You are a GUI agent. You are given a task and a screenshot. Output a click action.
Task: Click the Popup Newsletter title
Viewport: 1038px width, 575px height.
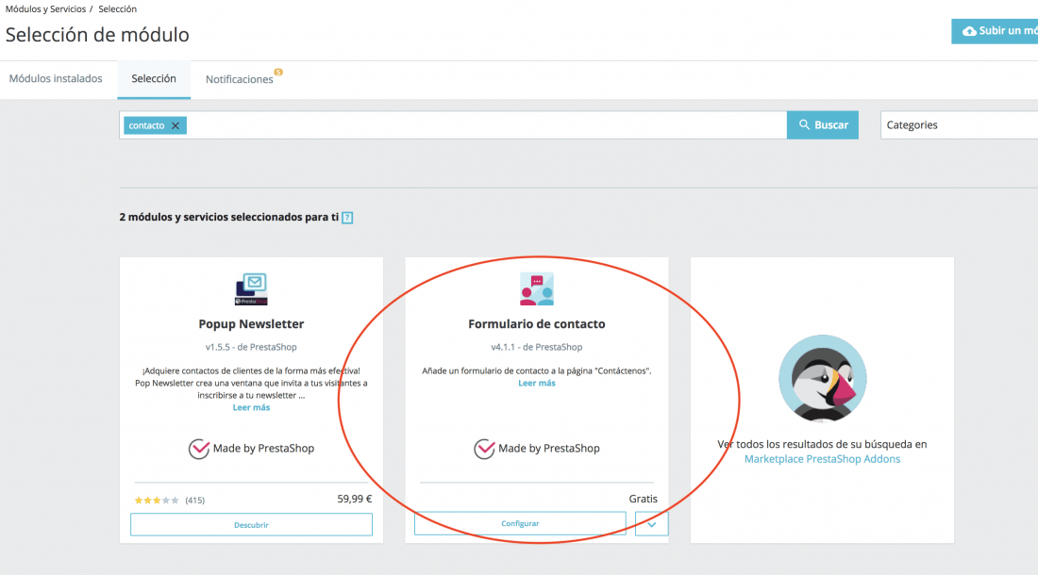pos(252,324)
